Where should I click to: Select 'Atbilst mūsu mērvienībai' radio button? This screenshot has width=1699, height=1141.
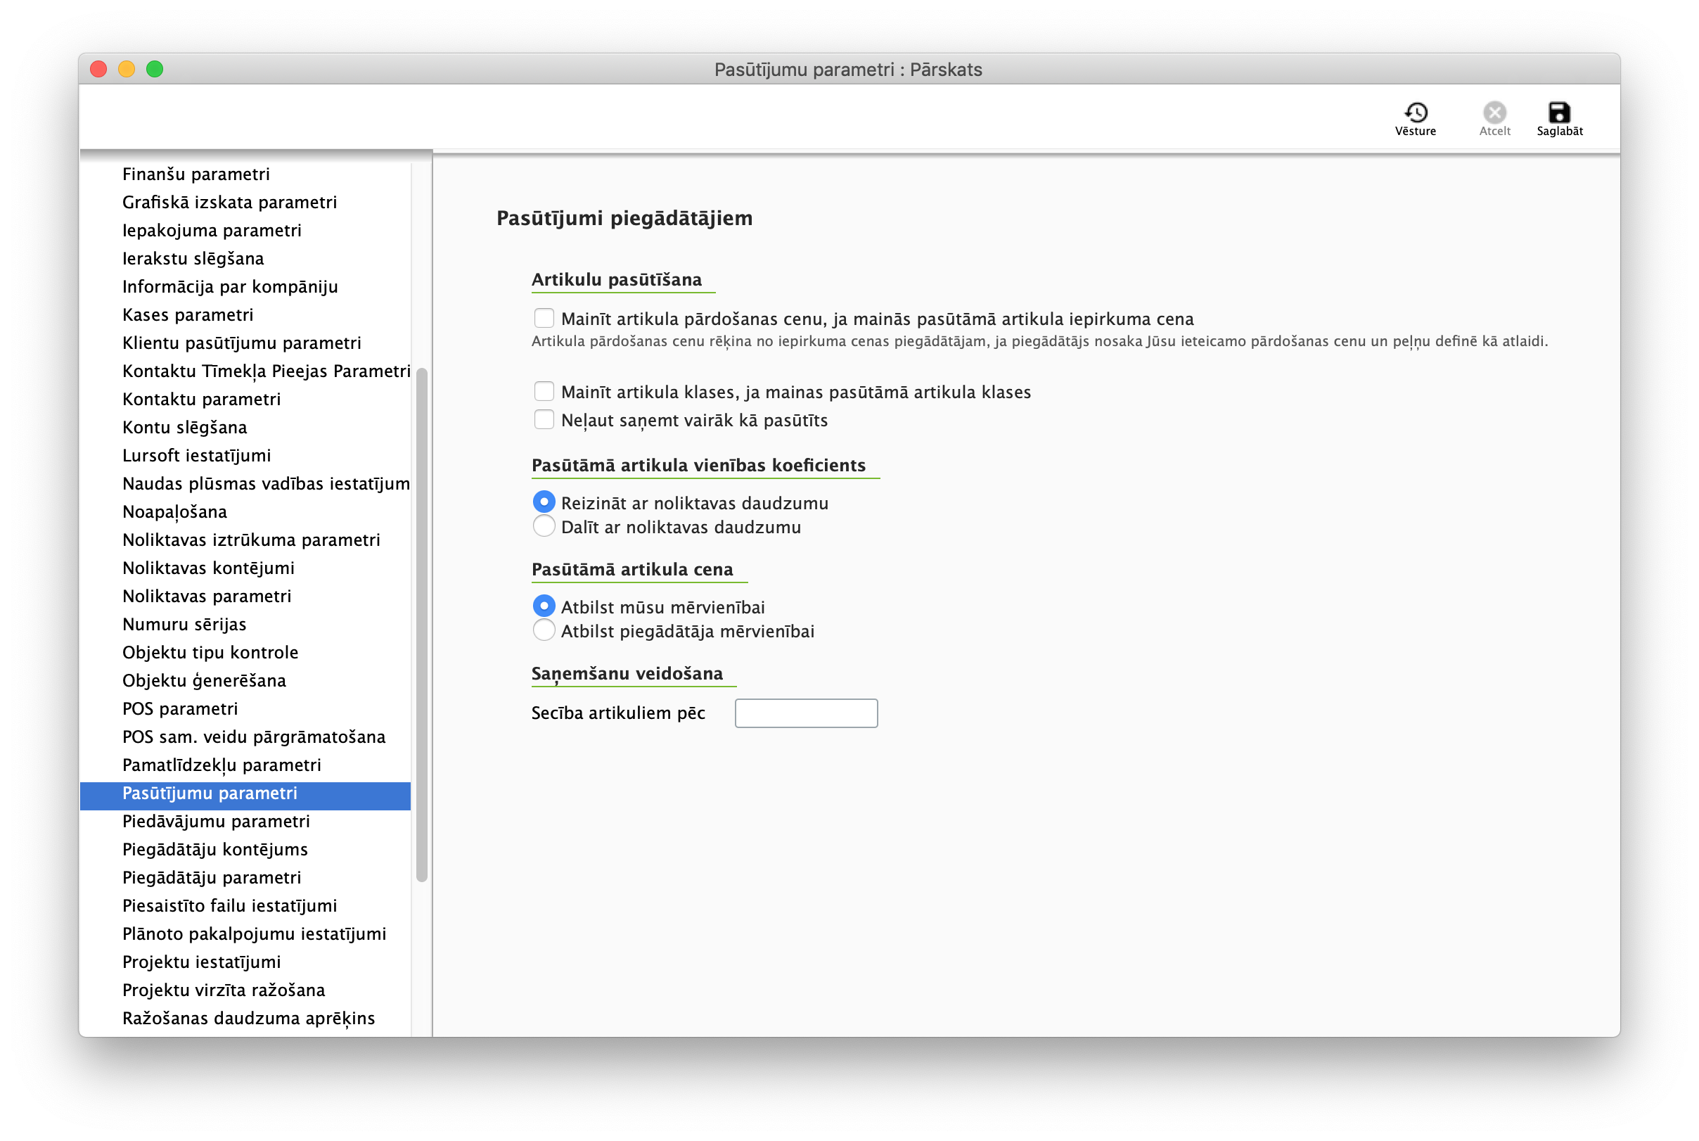tap(544, 607)
